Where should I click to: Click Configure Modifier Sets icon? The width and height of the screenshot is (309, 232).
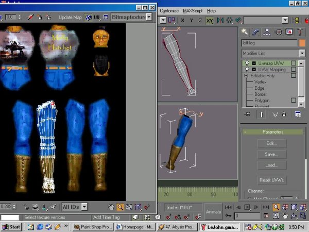click(x=298, y=114)
